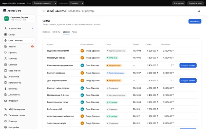
Task: Open Настройки gear icon in sidebar
Action: 5,127
